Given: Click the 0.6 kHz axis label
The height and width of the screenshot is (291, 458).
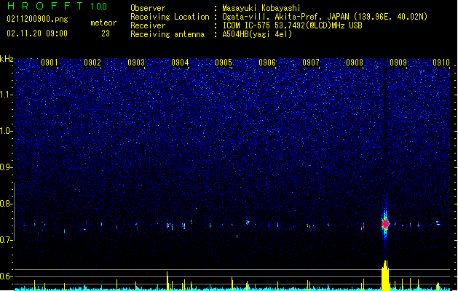Looking at the screenshot, I should (x=7, y=276).
